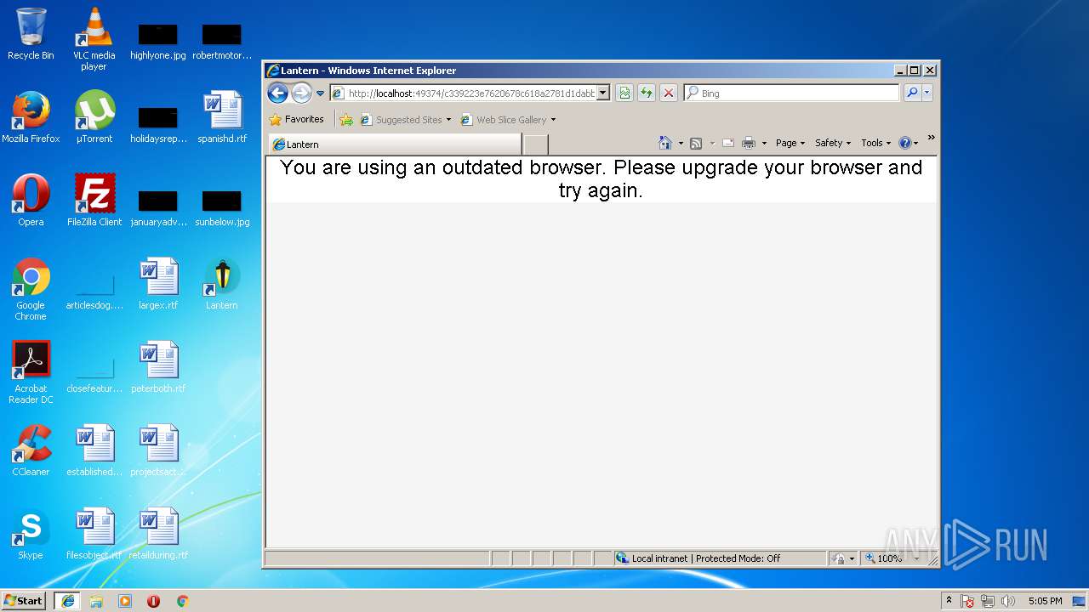Viewport: 1089px width, 612px height.
Task: Select the CCleaner desktop shortcut
Action: click(x=31, y=450)
